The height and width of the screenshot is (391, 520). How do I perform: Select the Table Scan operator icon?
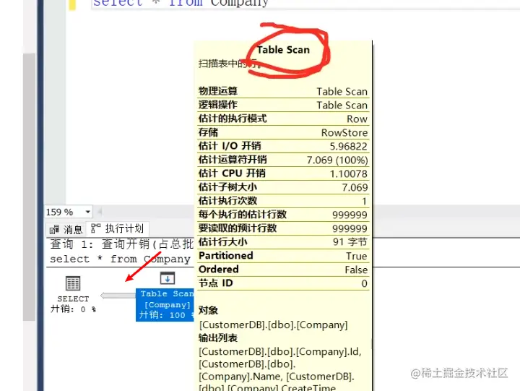pos(168,278)
